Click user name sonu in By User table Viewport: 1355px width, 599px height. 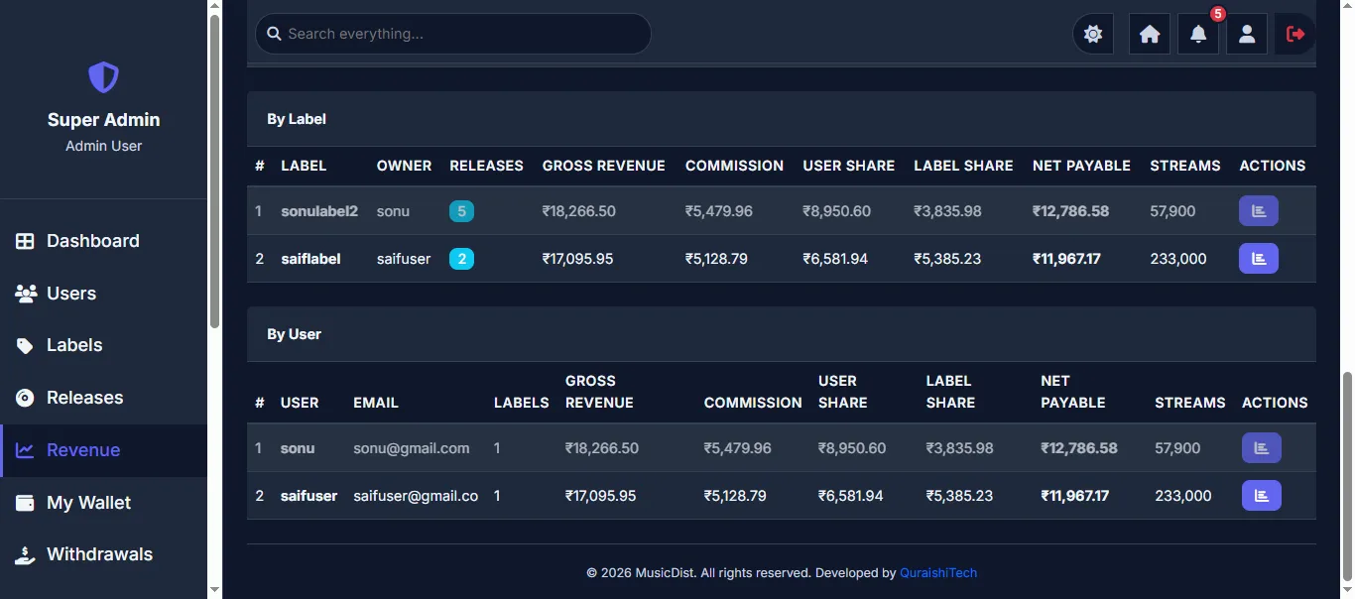click(298, 448)
